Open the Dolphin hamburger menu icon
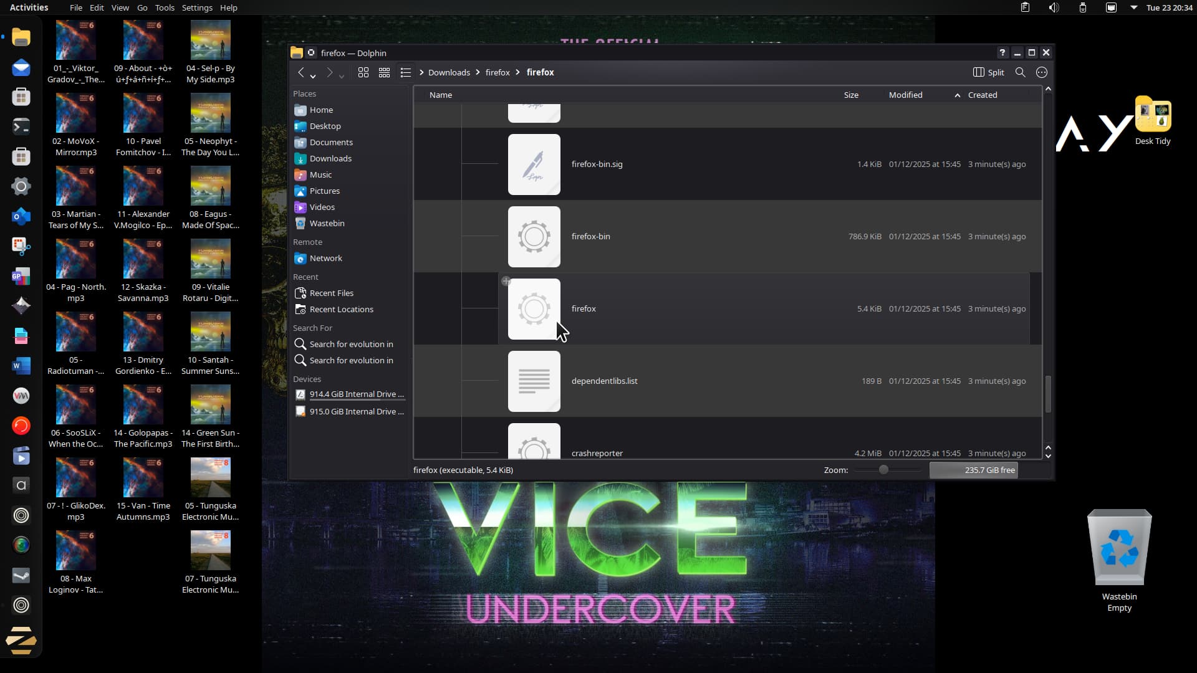1197x673 pixels. click(1041, 72)
